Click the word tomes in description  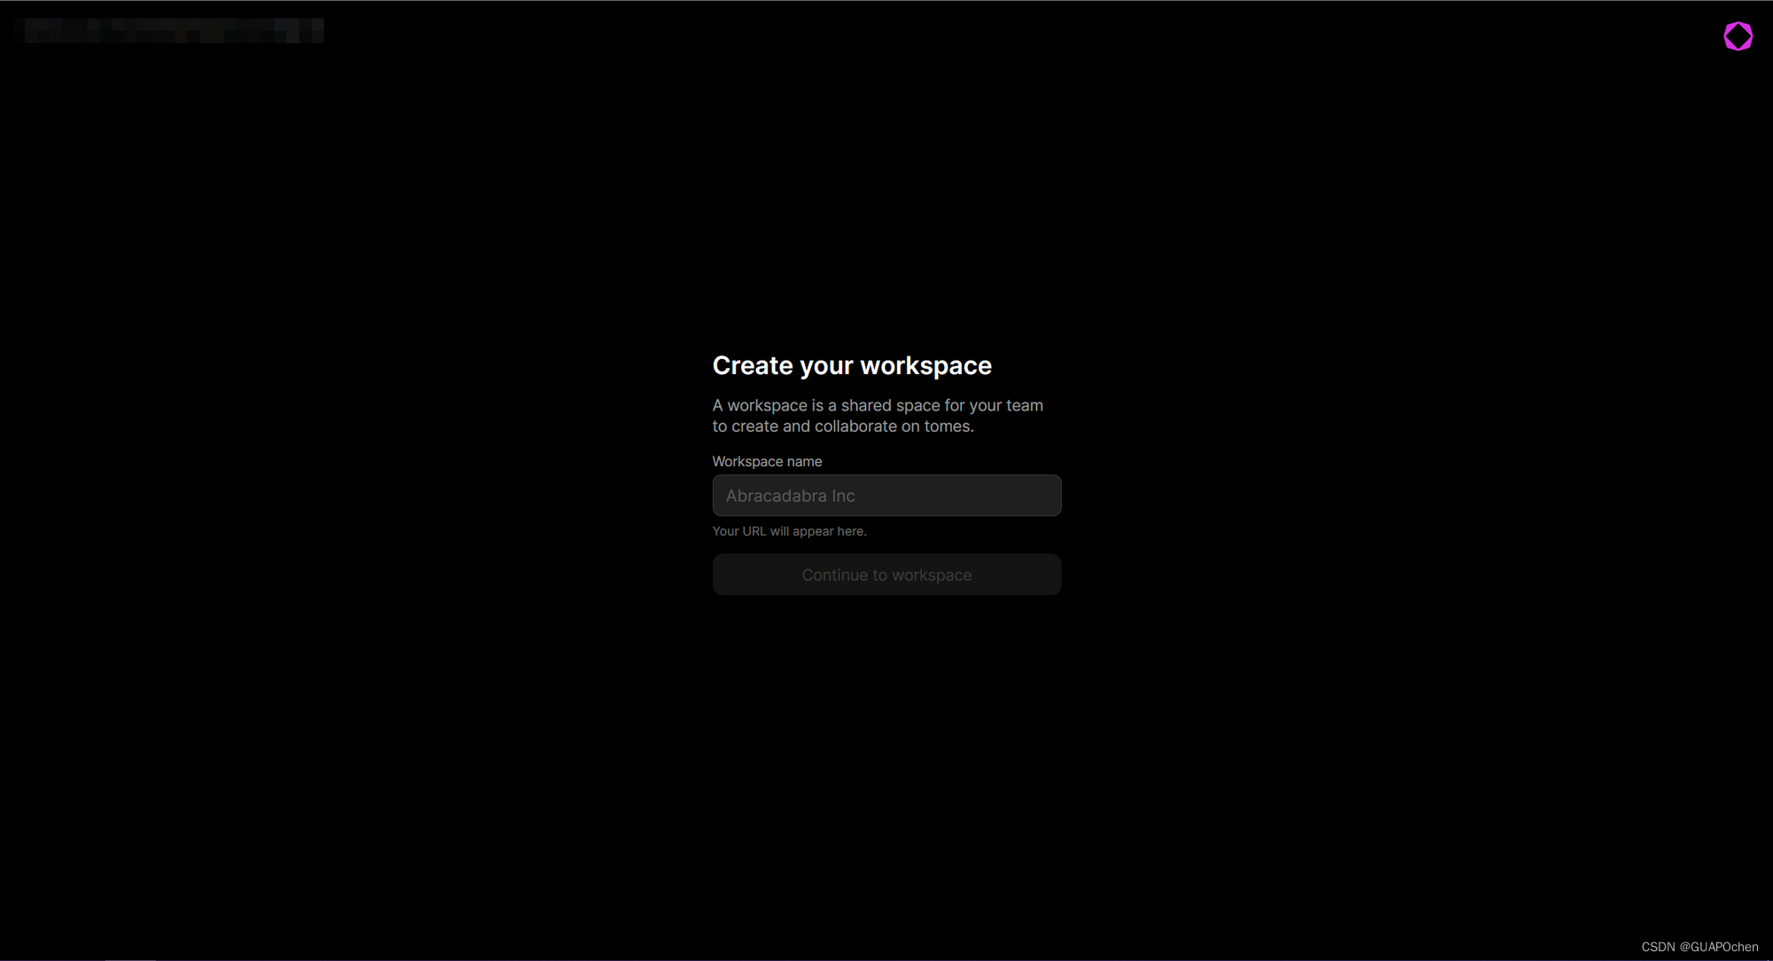click(947, 426)
